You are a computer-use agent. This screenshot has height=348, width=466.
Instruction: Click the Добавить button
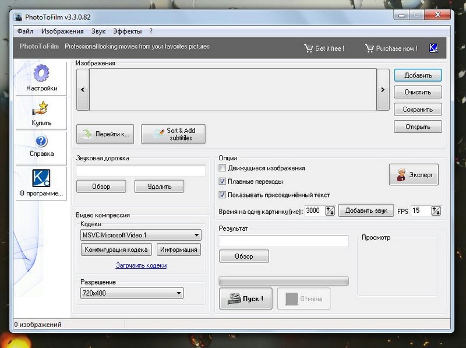click(x=418, y=75)
